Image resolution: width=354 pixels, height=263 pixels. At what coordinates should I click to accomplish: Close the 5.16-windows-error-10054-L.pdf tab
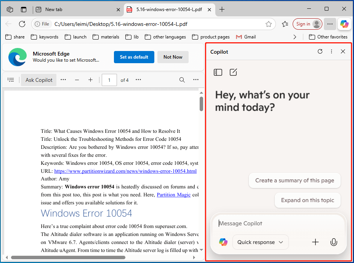pyautogui.click(x=209, y=10)
